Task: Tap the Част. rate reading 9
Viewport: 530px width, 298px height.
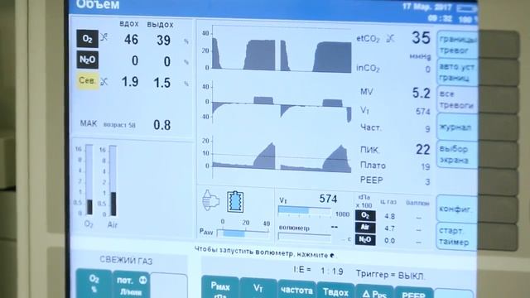Action: point(427,129)
